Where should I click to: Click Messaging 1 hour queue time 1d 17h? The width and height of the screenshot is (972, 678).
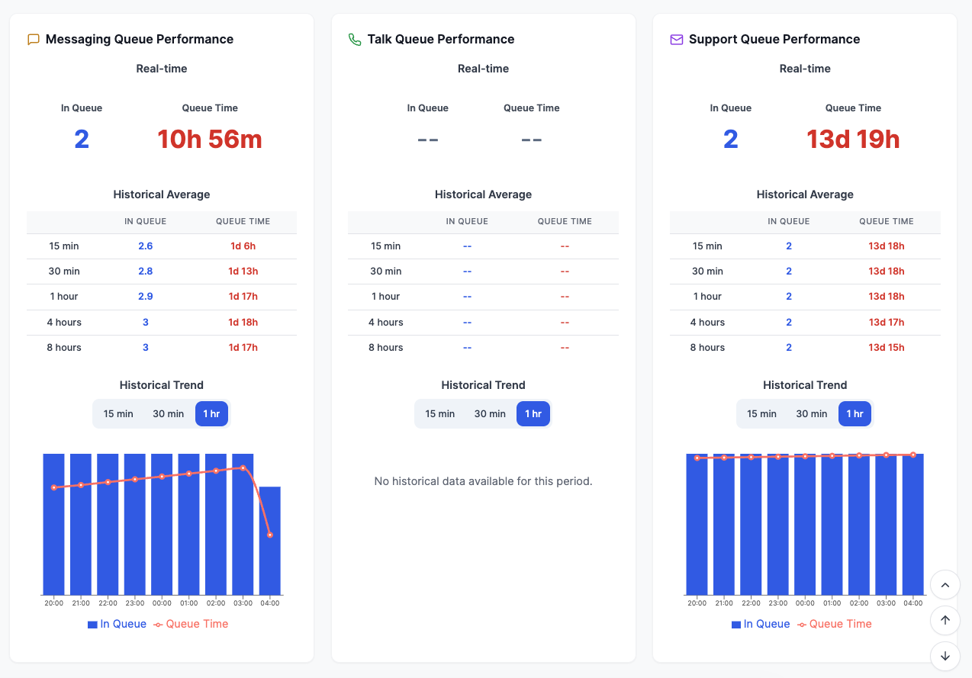tap(243, 297)
